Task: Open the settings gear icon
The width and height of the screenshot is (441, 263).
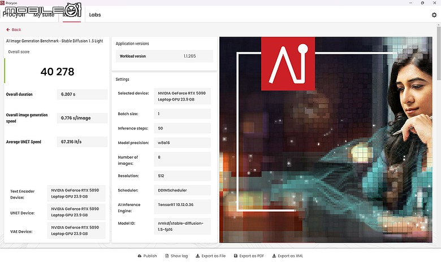Action: click(434, 15)
